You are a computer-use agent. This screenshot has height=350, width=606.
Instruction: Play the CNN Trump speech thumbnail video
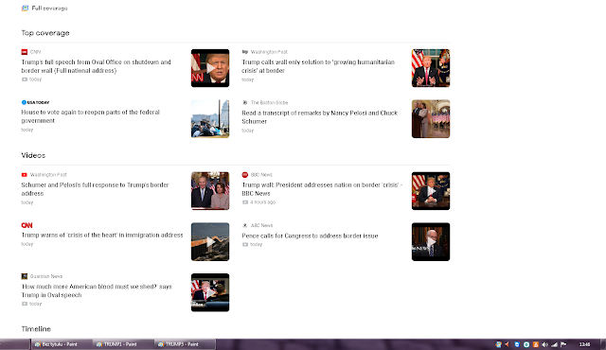pos(210,68)
